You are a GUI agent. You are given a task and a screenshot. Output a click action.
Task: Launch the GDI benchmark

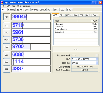pos(7,55)
